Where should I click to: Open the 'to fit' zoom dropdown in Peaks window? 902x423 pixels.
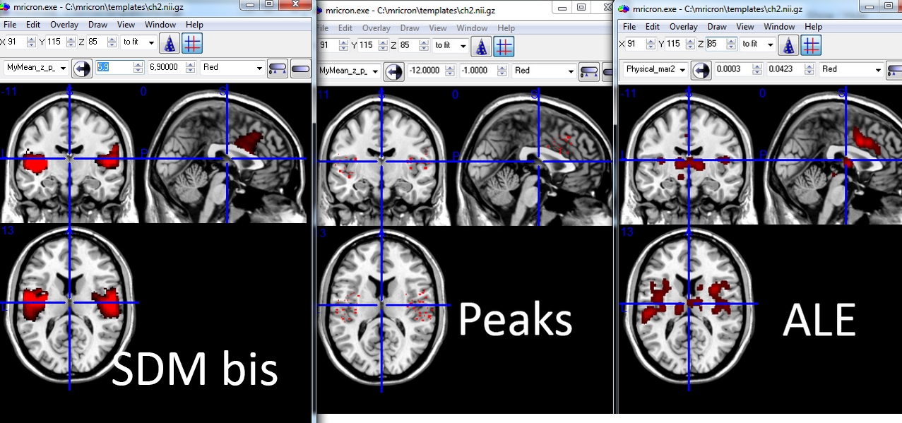451,45
